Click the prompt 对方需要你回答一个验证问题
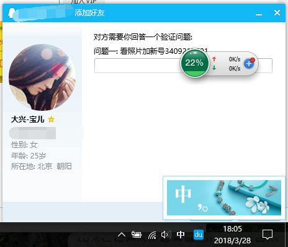This screenshot has height=247, width=288. tap(143, 37)
